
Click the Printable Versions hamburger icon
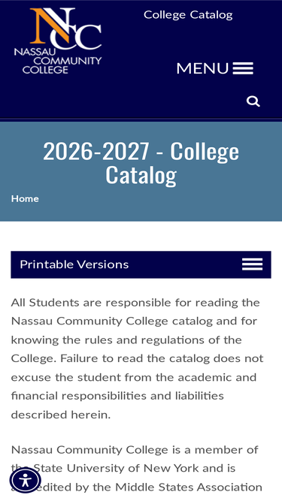[252, 264]
